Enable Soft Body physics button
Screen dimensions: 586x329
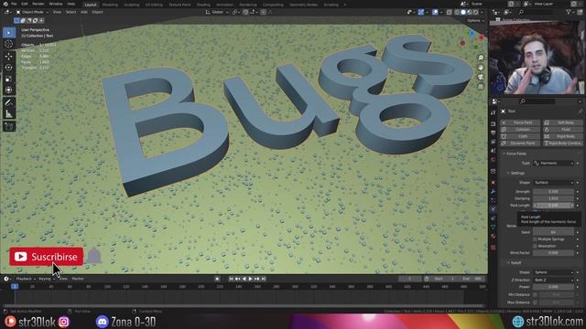point(563,122)
